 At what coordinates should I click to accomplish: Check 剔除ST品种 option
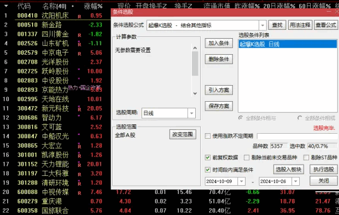(x=306, y=158)
